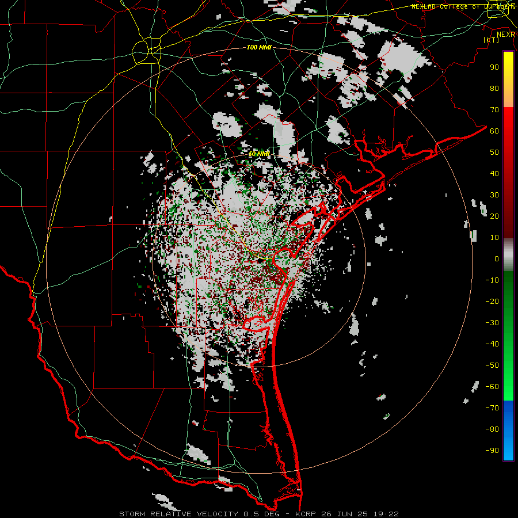
Task: Click the 60 value on velocity scale
Action: click(x=494, y=131)
